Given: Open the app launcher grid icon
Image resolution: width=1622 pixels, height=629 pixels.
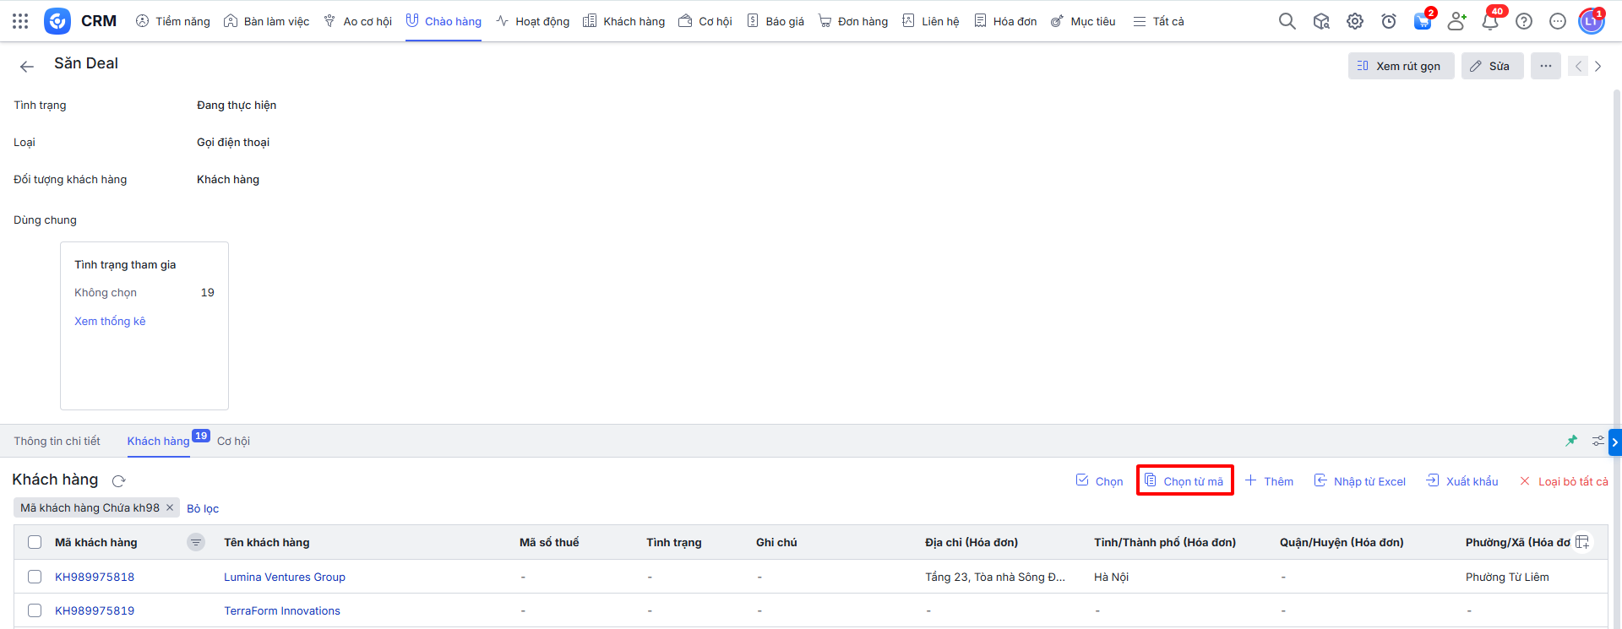Looking at the screenshot, I should [x=20, y=21].
